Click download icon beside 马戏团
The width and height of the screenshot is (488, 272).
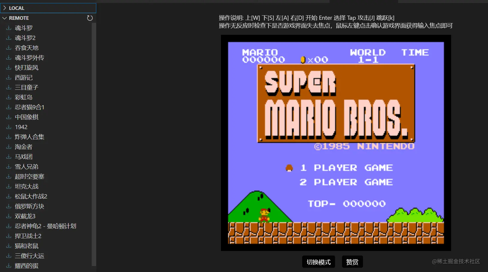point(9,157)
